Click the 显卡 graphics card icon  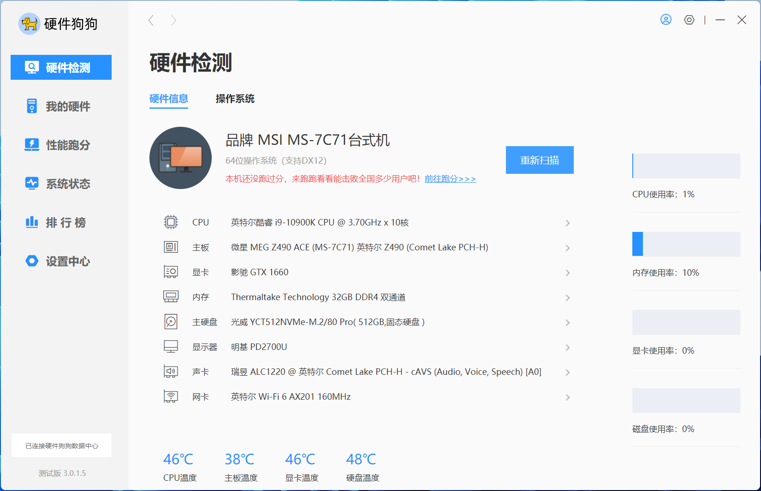pyautogui.click(x=171, y=272)
